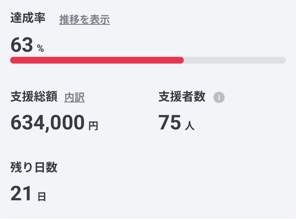296x220 pixels.
Task: Select the 残り日数 label
Action: (34, 167)
